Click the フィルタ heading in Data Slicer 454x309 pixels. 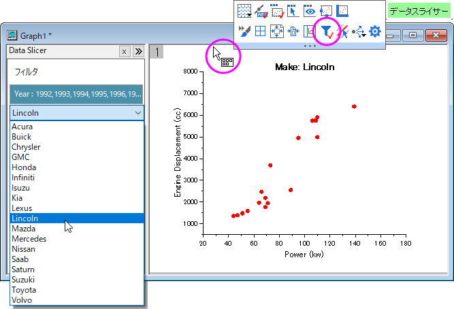[26, 72]
